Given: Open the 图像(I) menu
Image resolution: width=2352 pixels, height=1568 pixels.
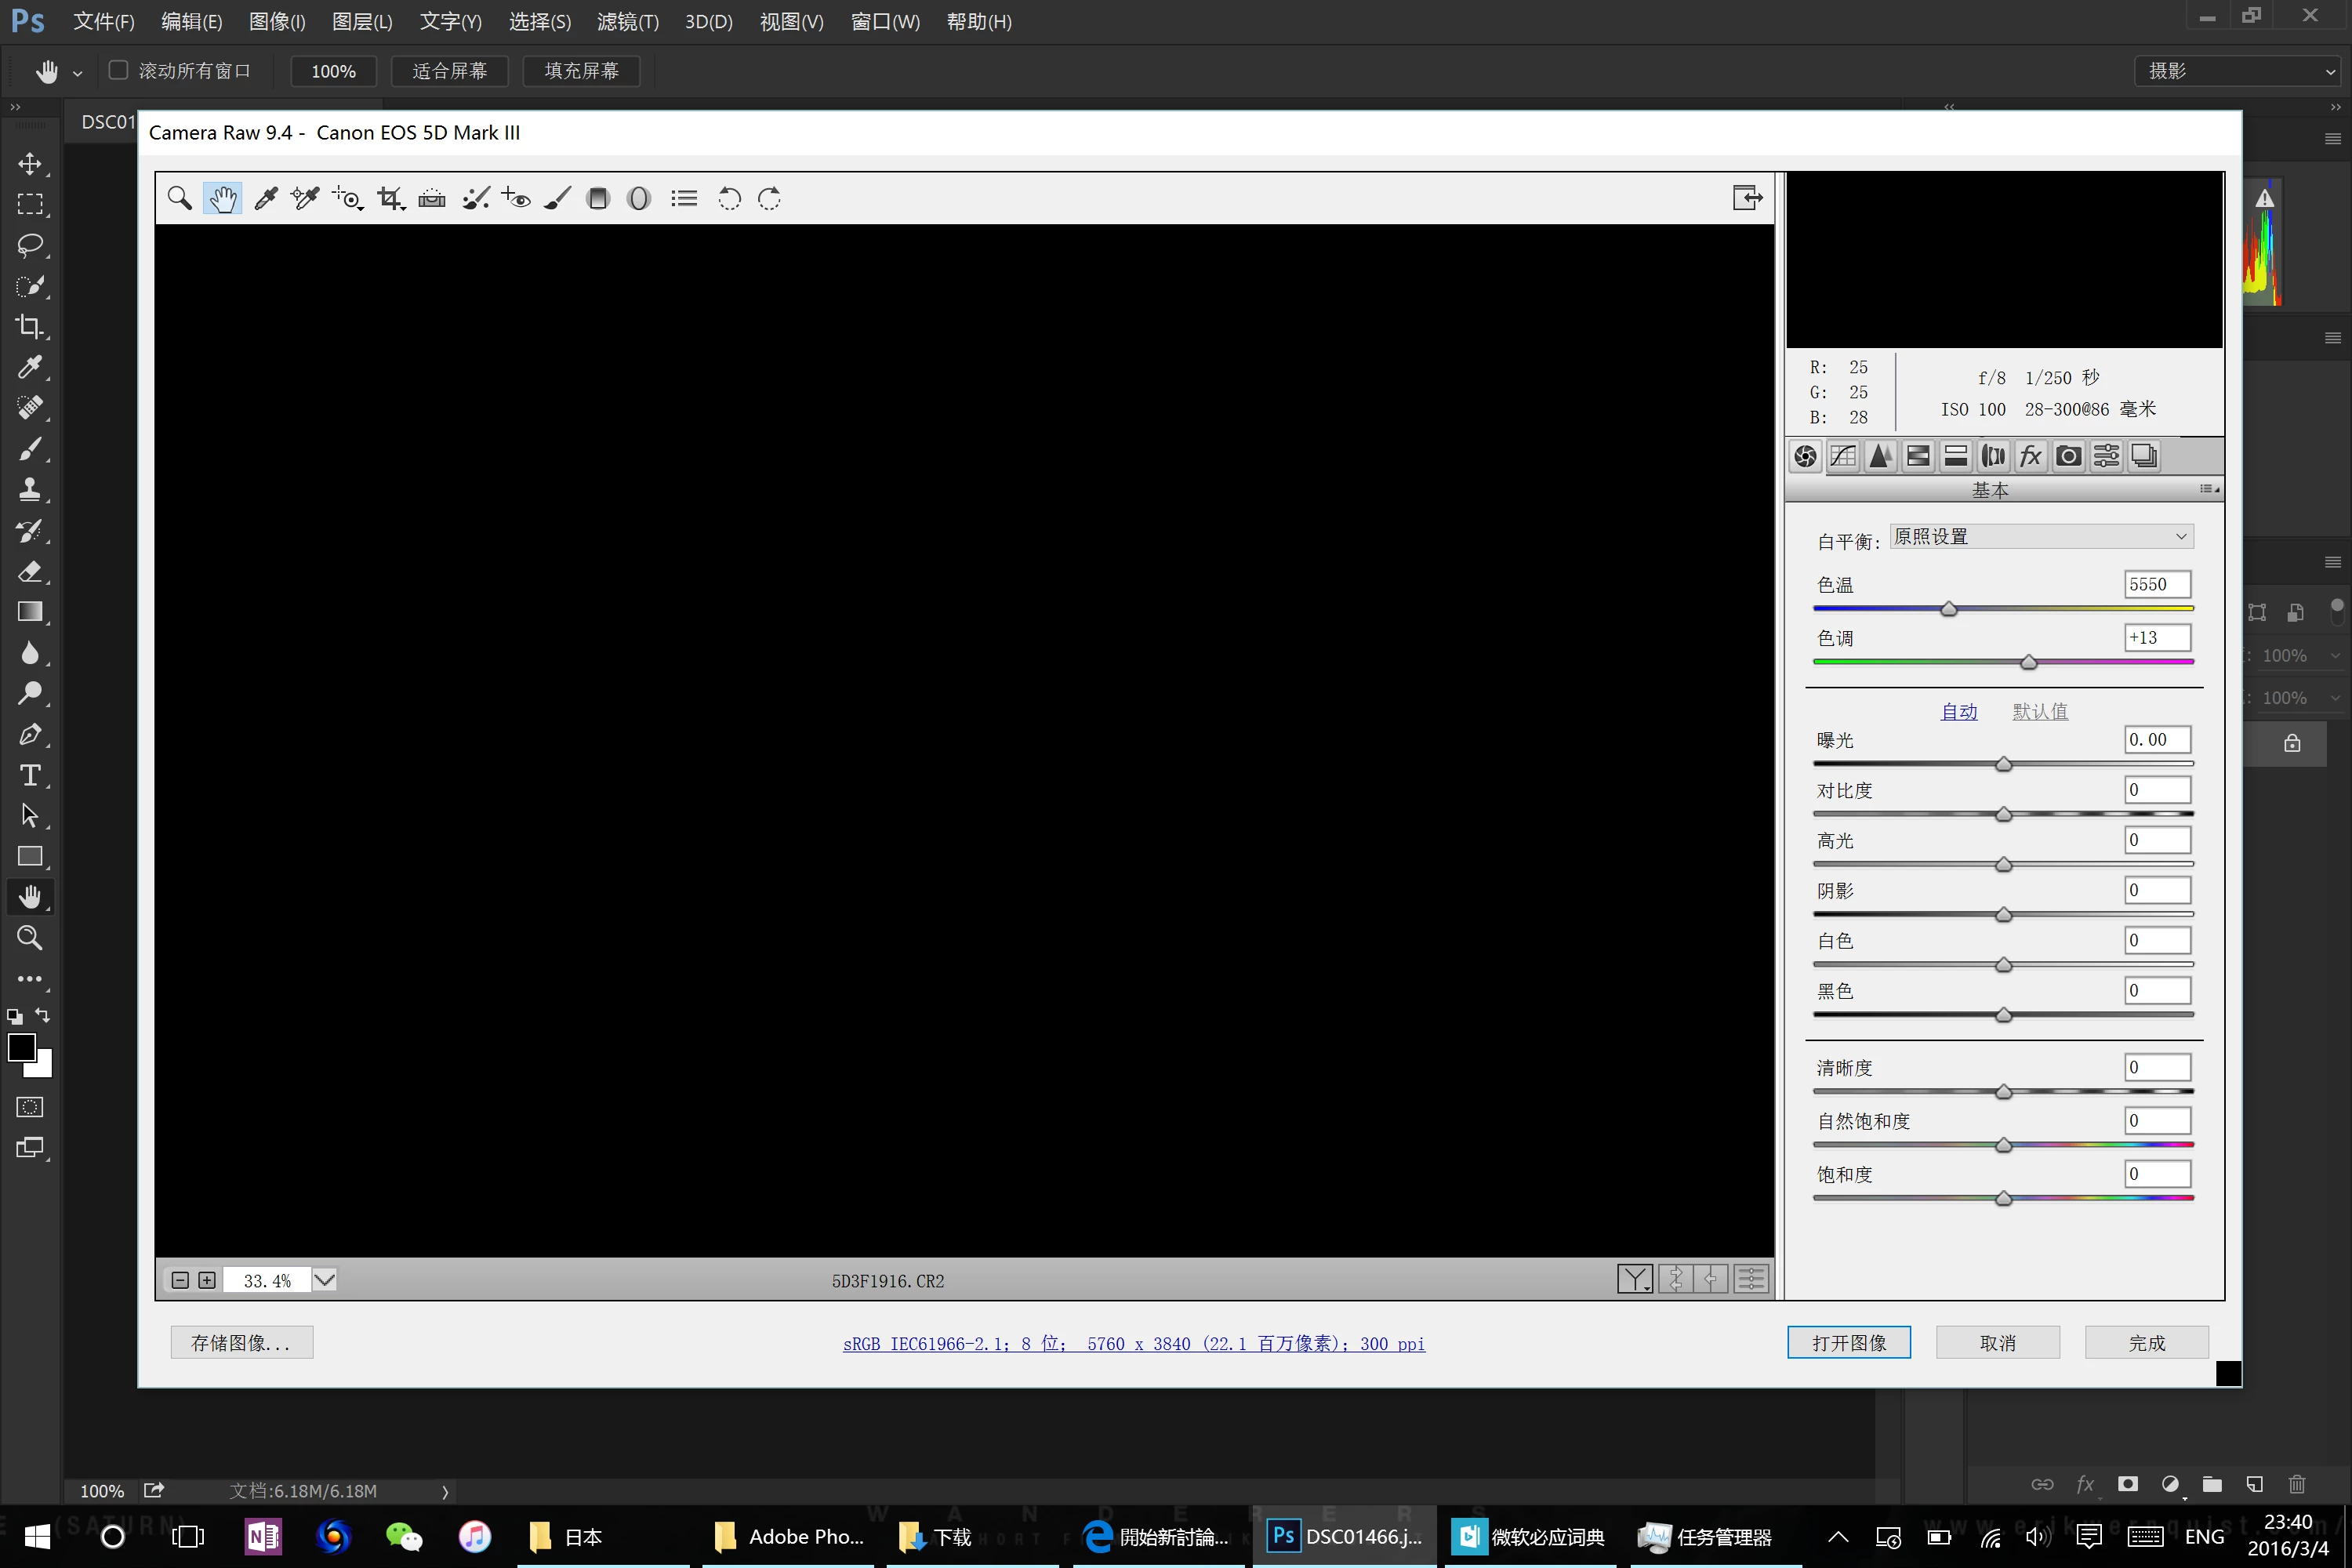Looking at the screenshot, I should point(277,22).
